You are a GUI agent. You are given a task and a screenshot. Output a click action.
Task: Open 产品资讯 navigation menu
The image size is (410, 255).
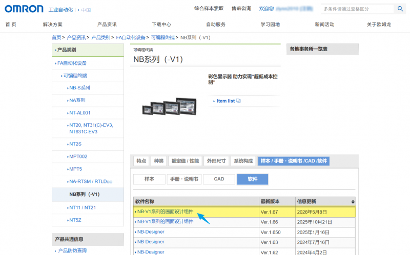(x=107, y=25)
